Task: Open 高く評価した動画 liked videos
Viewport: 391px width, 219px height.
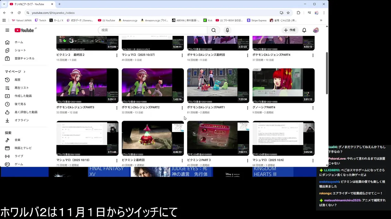Action: 26,112
